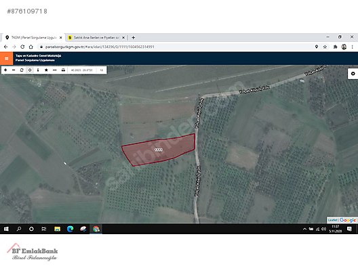Click the star favorites tool
The image size is (358, 268).
point(46,70)
